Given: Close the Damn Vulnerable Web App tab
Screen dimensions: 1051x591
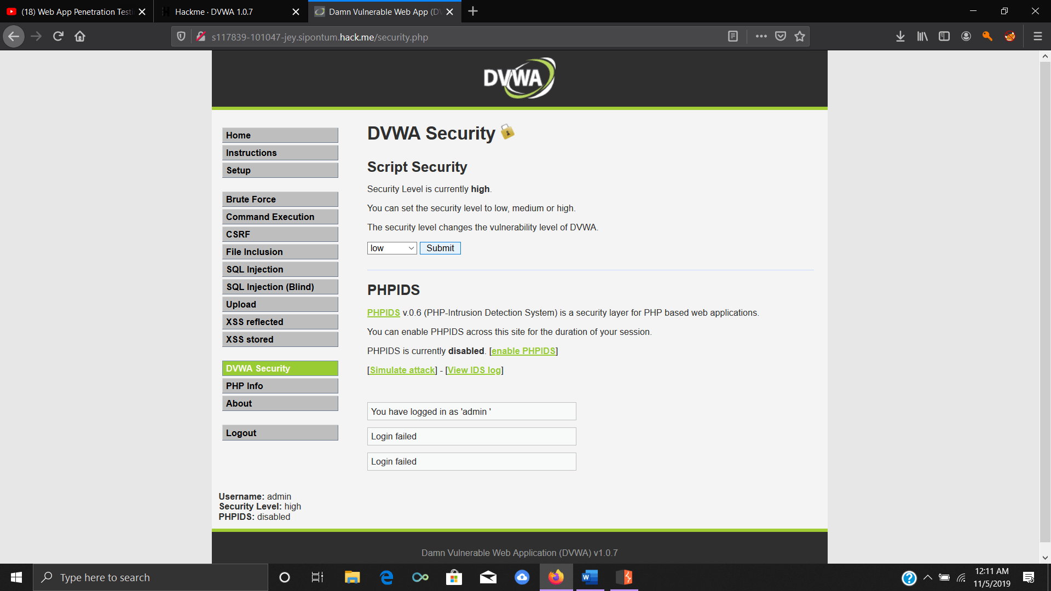Looking at the screenshot, I should (x=450, y=11).
